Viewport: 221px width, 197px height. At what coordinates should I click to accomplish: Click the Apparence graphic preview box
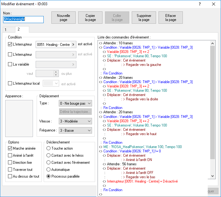19,119
